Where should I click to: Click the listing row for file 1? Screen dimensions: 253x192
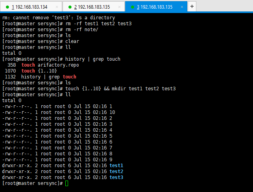pyautogui.click(x=57, y=106)
